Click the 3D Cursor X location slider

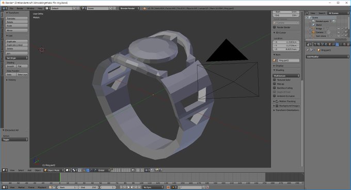(x=286, y=42)
